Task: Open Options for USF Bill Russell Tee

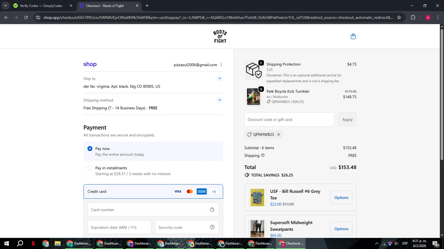Action: [x=341, y=198]
